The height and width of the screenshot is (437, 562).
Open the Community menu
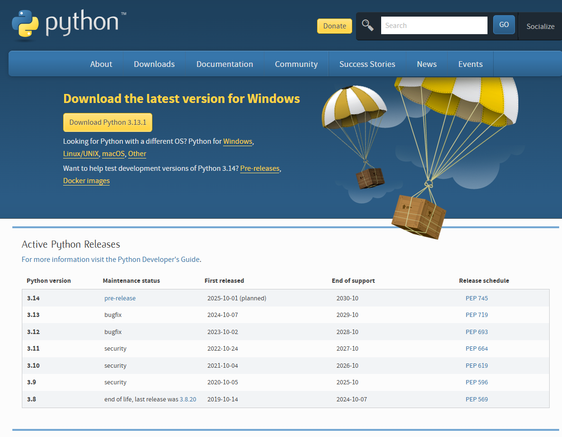[x=296, y=64]
